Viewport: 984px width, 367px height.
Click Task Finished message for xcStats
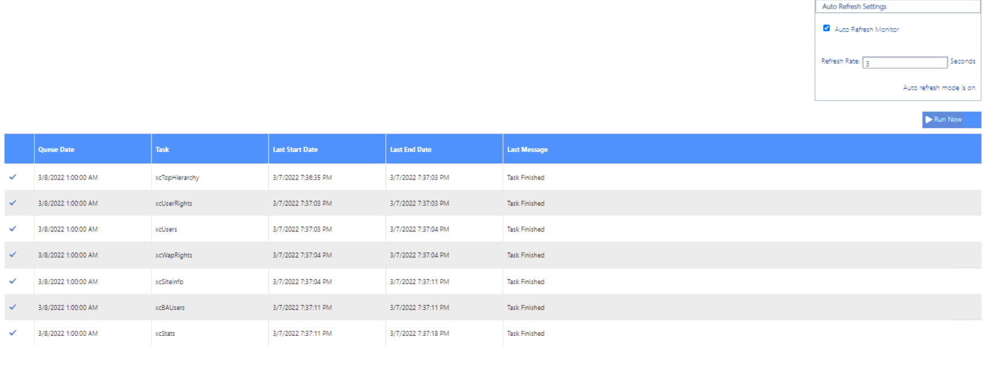click(526, 334)
